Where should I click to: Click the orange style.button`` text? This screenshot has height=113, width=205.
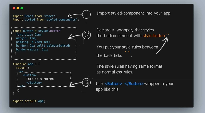[x=156, y=36]
